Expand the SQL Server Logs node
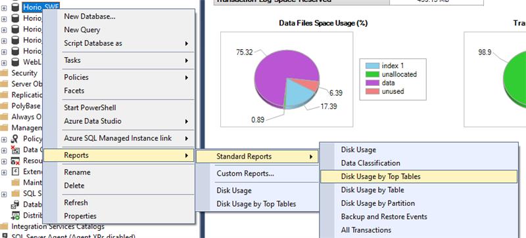The height and width of the screenshot is (238, 526). point(4,194)
